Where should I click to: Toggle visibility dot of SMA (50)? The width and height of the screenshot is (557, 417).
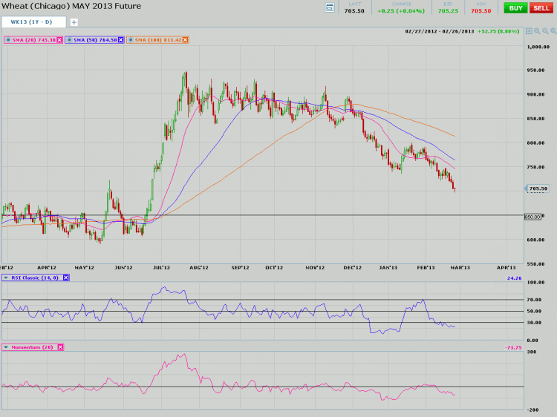pyautogui.click(x=71, y=40)
